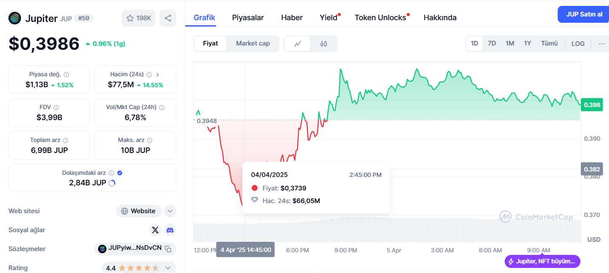Viewport: 609px width, 273px height.
Task: Select the Market cap chart mode
Action: coord(253,43)
